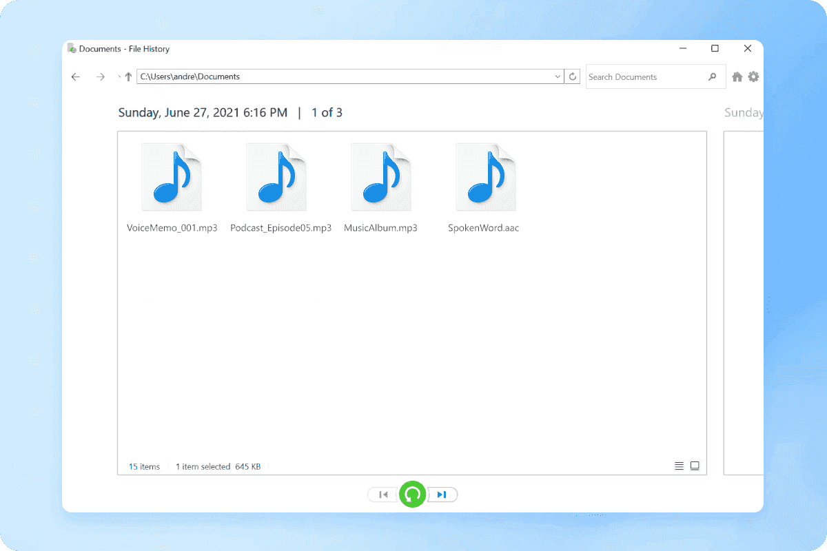Minimize the File History window

pyautogui.click(x=682, y=49)
